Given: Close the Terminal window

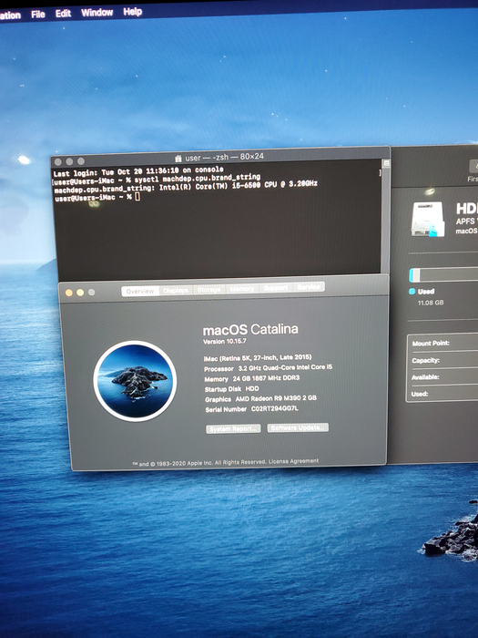Looking at the screenshot, I should point(58,162).
